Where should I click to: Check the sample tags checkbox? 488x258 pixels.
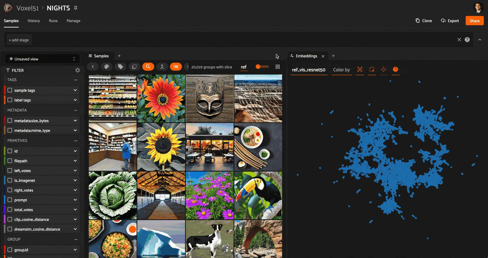(x=10, y=90)
